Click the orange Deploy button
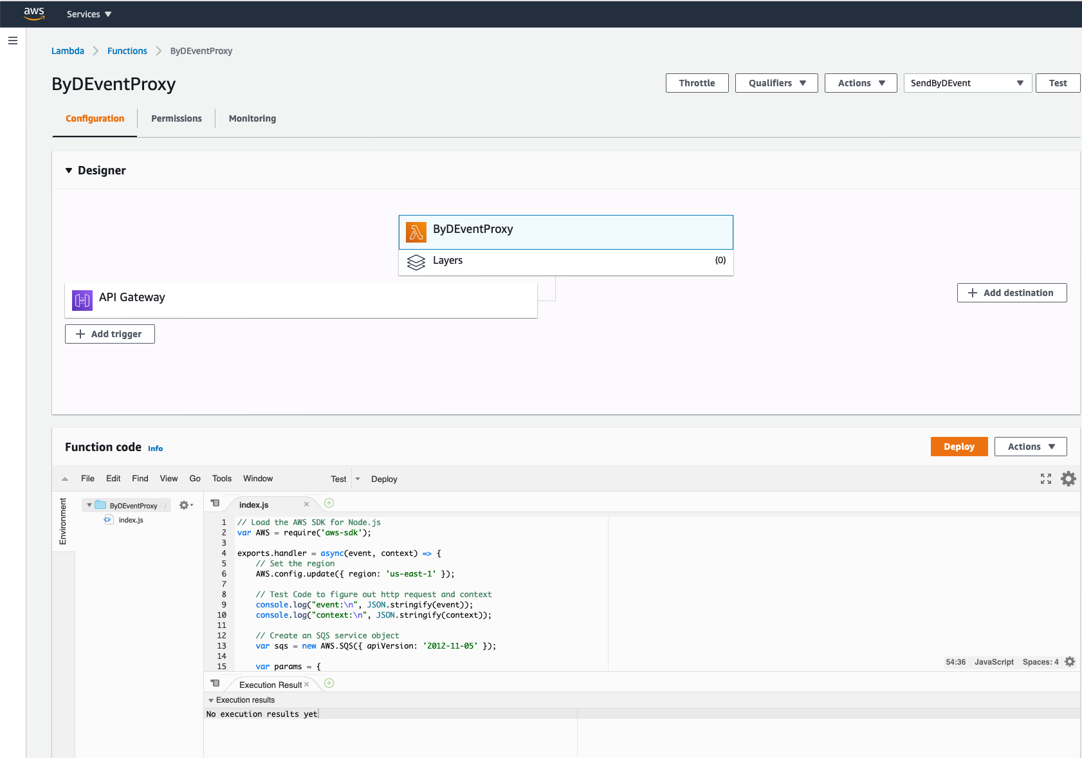This screenshot has height=758, width=1082. pyautogui.click(x=959, y=447)
